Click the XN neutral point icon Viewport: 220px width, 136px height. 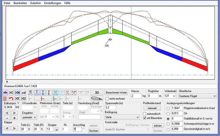tap(17, 93)
